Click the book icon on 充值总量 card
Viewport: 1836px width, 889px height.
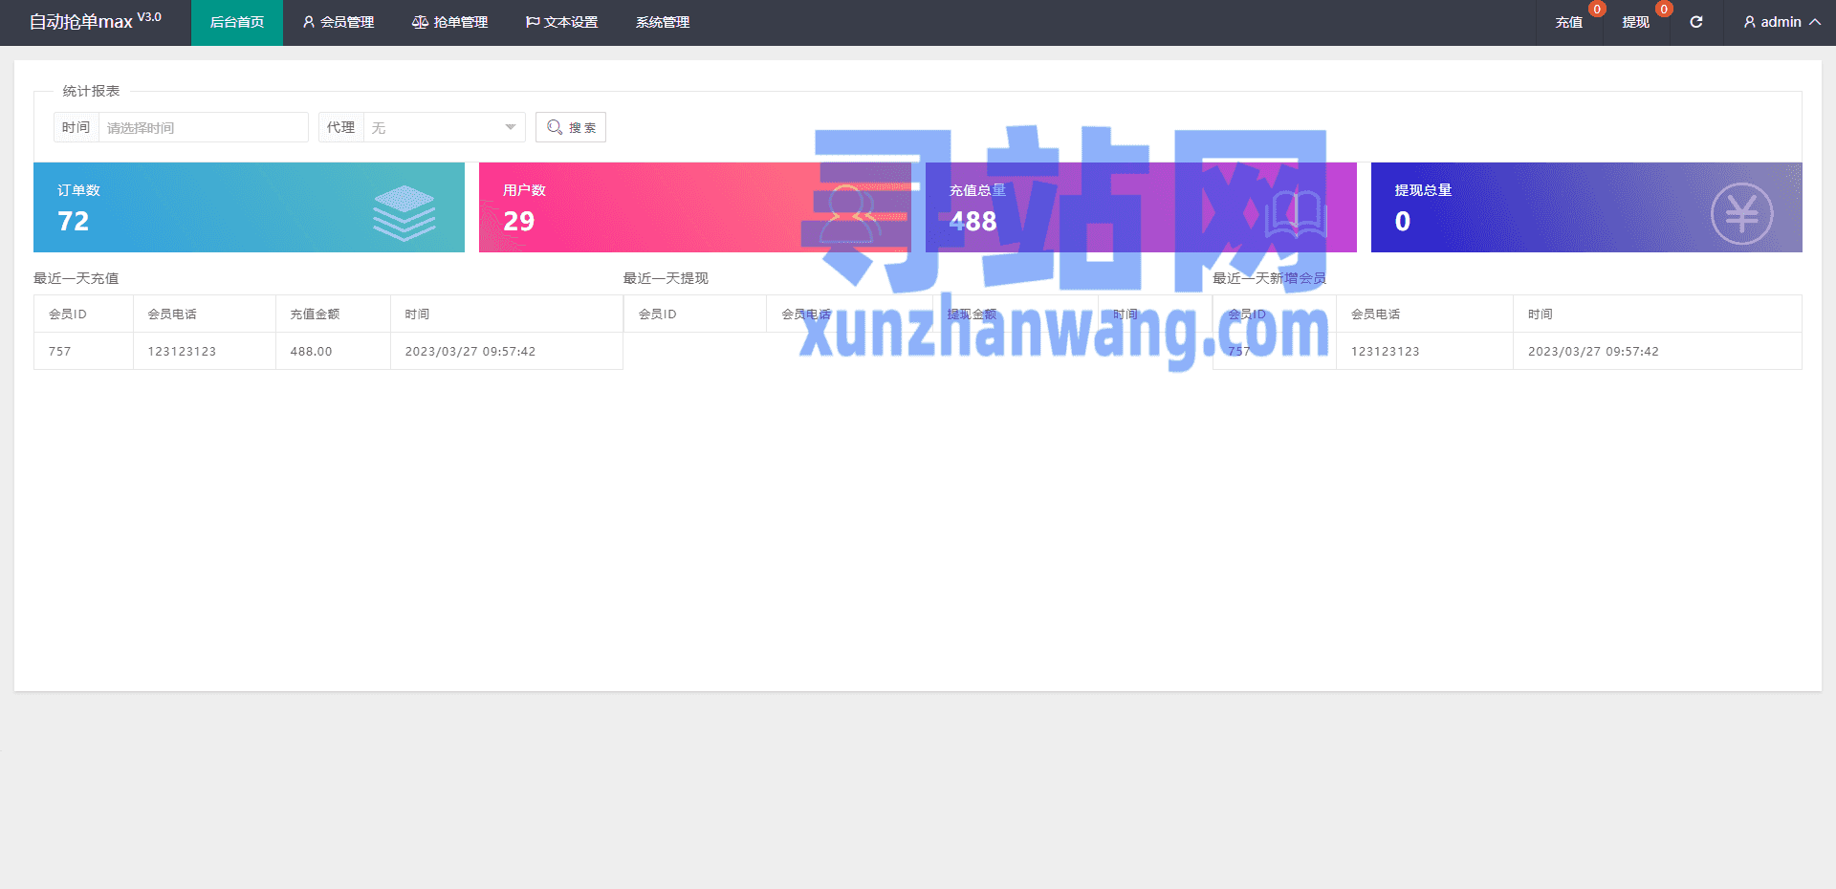(1296, 213)
